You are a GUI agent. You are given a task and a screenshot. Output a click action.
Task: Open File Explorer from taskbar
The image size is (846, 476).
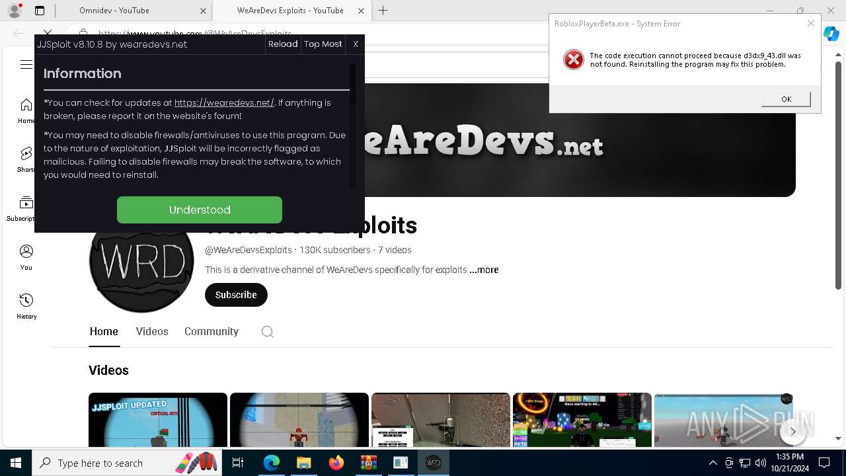pos(304,463)
